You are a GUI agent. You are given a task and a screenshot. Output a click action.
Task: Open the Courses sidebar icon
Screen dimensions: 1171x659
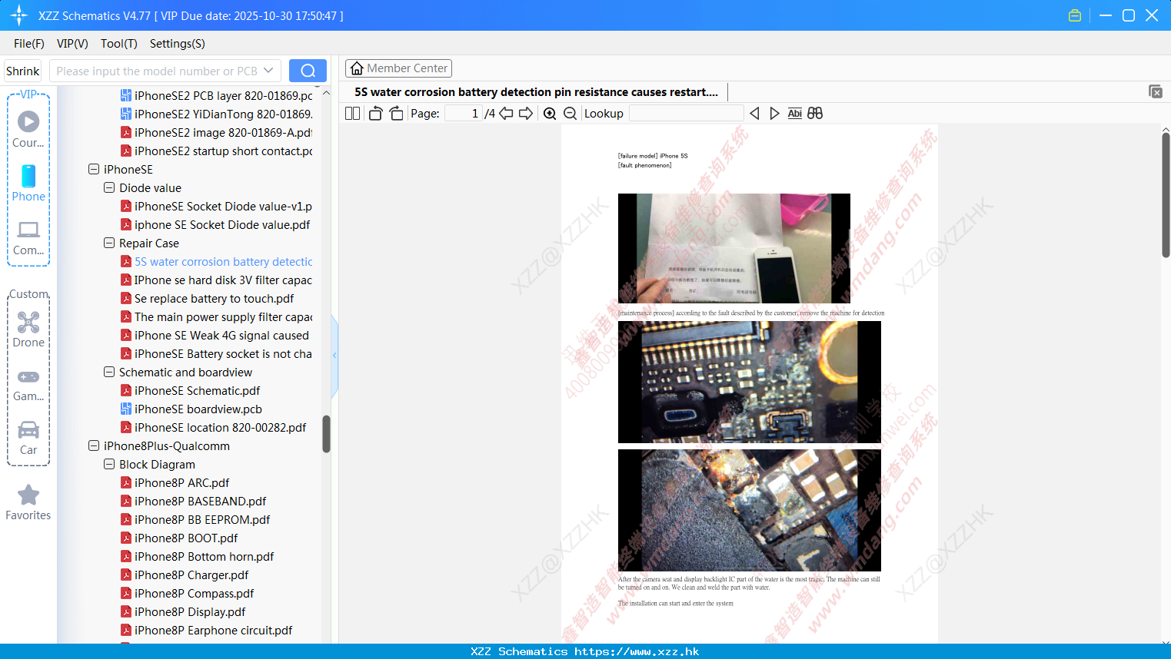click(x=28, y=129)
